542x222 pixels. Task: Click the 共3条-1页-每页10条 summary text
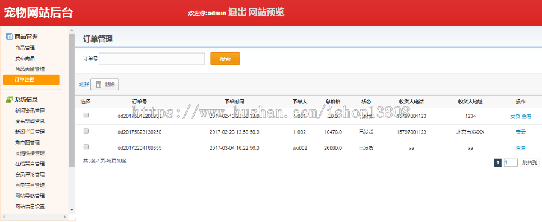(x=105, y=161)
